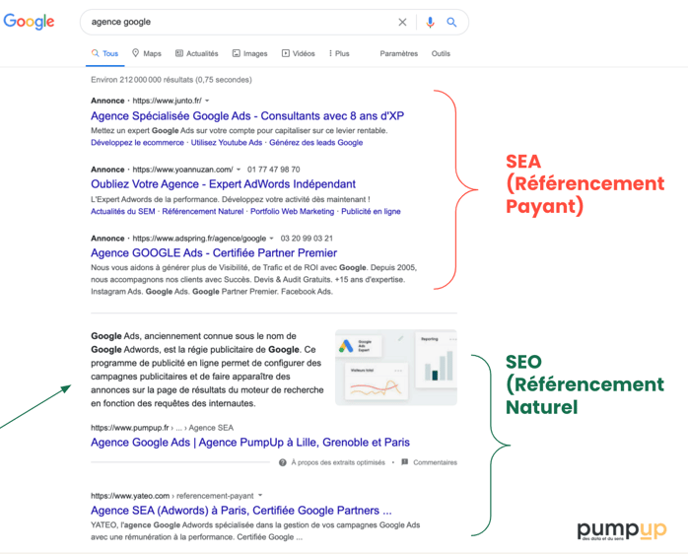This screenshot has height=554, width=688.
Task: Open the Images tab
Action: pos(249,53)
